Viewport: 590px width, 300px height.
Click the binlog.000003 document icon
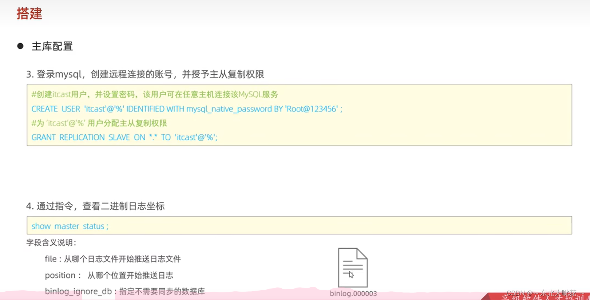[x=353, y=268]
